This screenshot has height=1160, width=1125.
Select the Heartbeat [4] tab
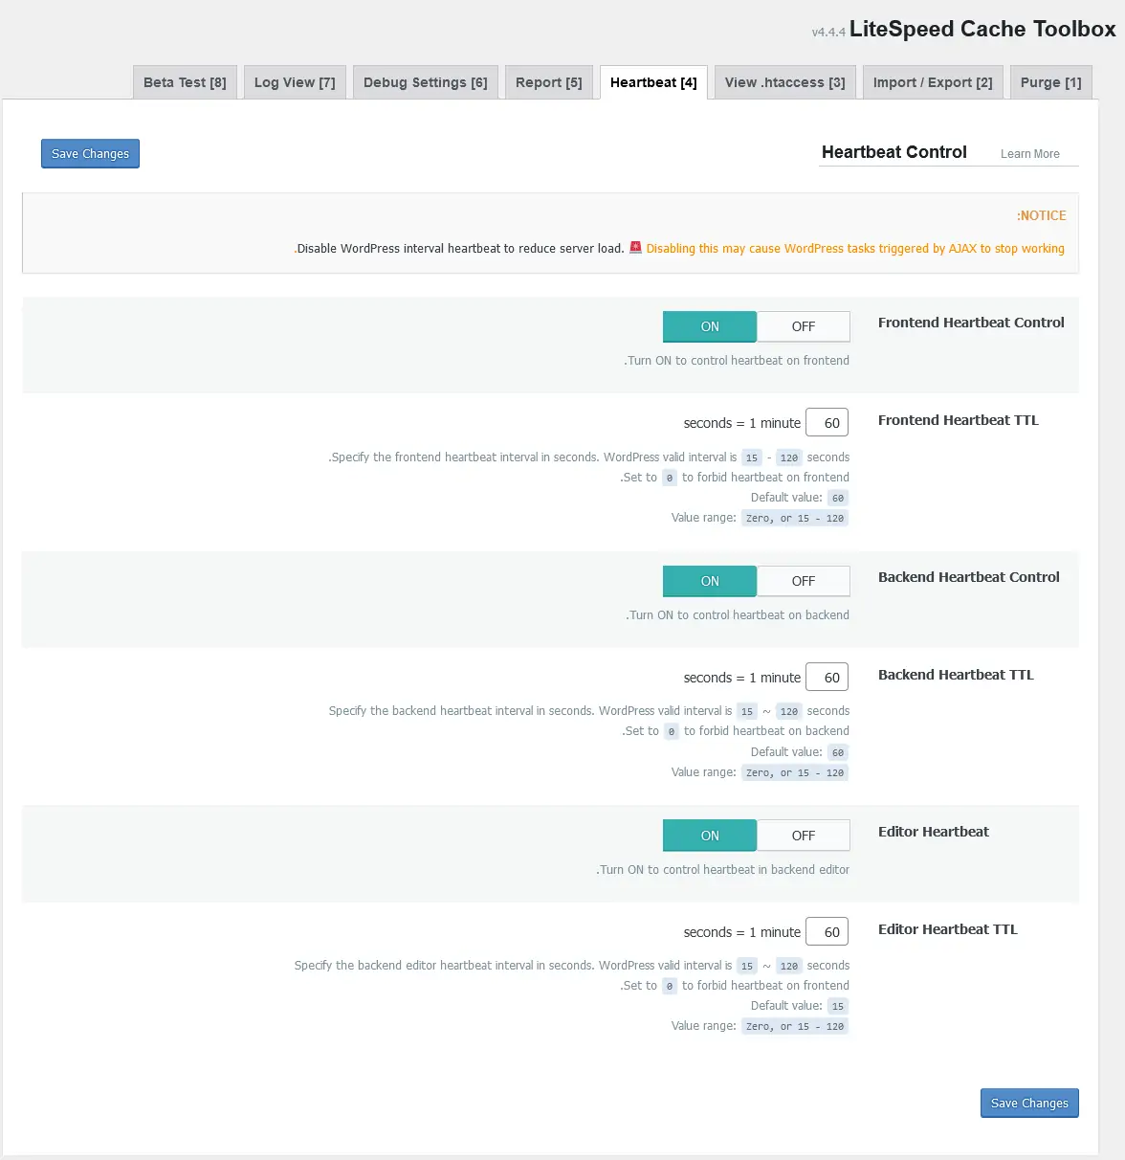tap(653, 82)
